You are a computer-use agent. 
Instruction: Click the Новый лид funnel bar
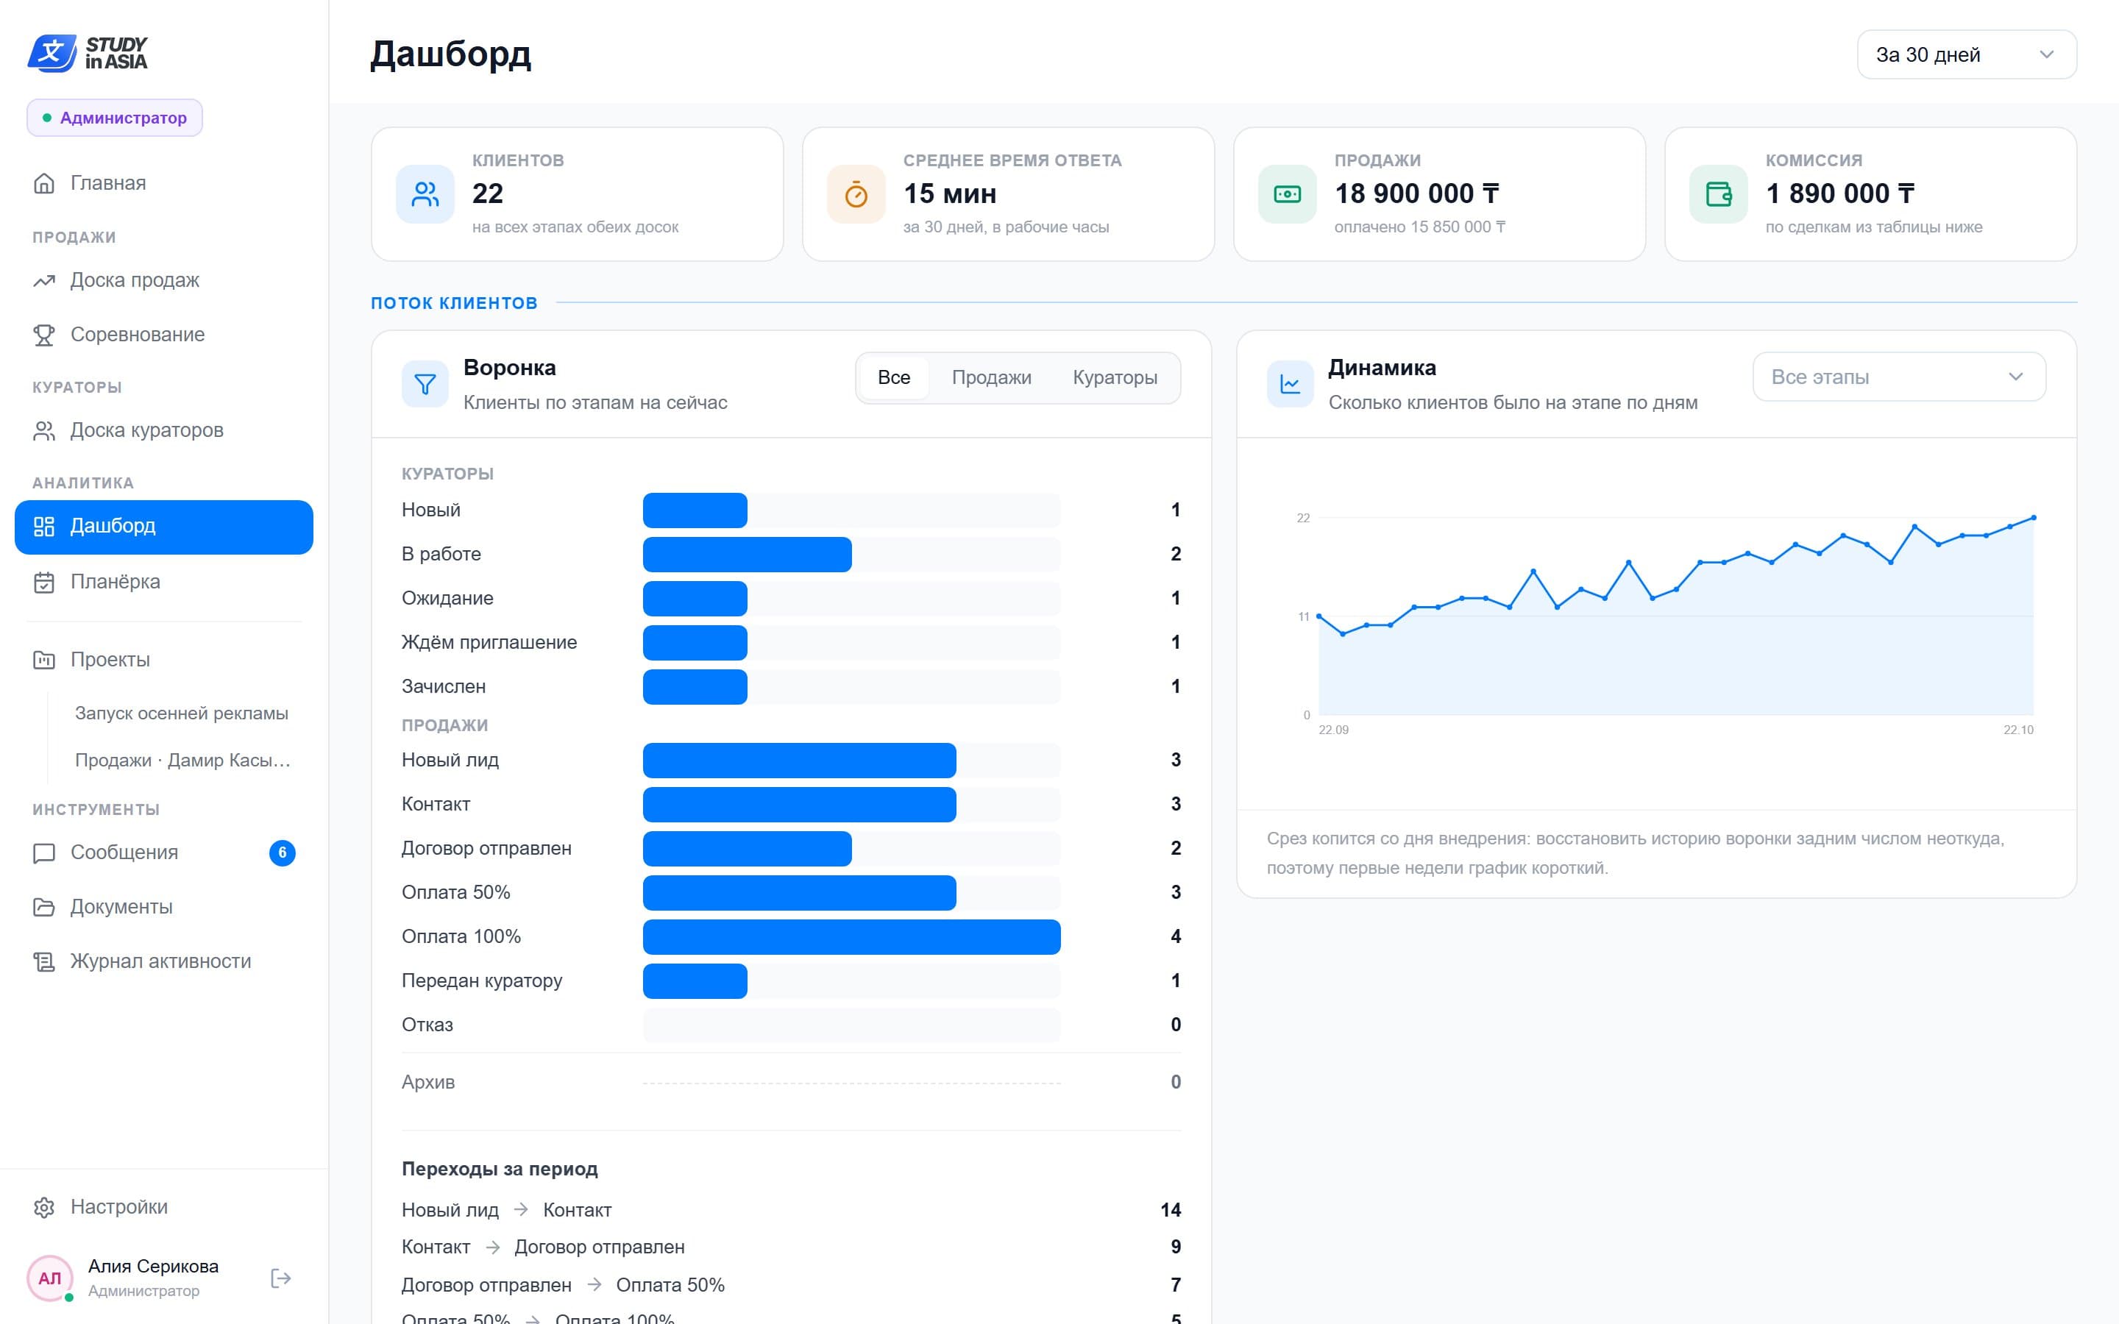(x=800, y=760)
